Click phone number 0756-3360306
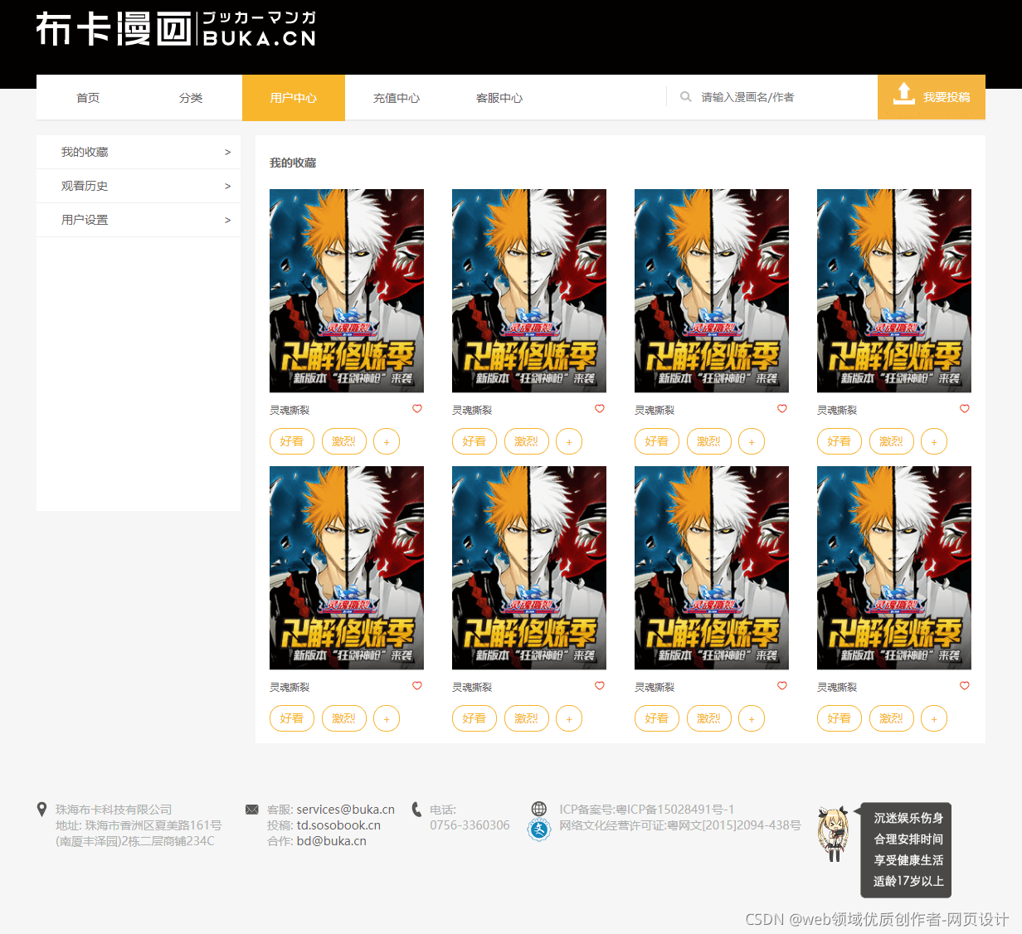This screenshot has height=934, width=1022. tap(470, 825)
